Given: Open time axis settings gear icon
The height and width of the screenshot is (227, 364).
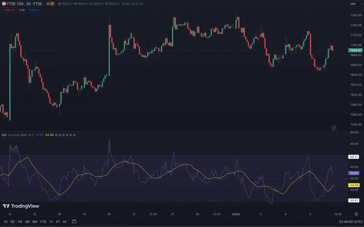Looking at the screenshot, I should click(356, 214).
